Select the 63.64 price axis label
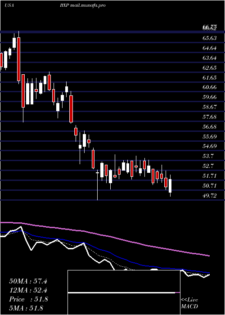Image resolution: width=225 pixels, height=315 pixels. [x=210, y=58]
